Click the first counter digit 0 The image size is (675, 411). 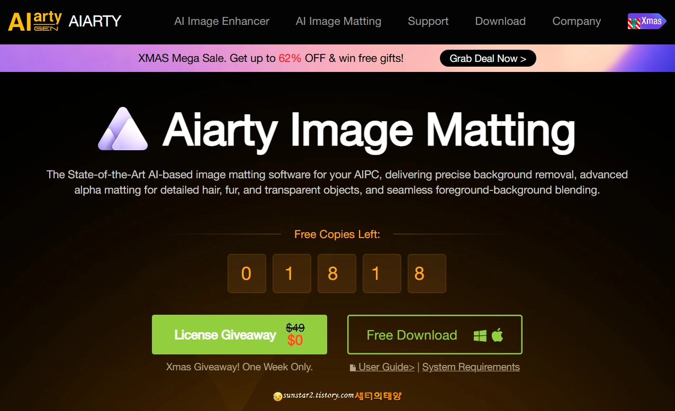coord(247,273)
